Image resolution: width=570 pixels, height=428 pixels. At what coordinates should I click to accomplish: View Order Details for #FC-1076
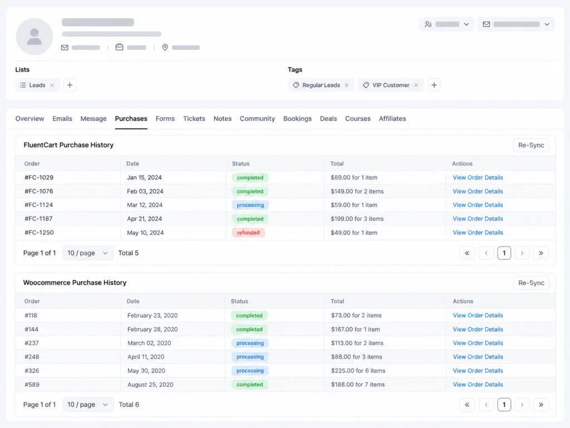[478, 191]
